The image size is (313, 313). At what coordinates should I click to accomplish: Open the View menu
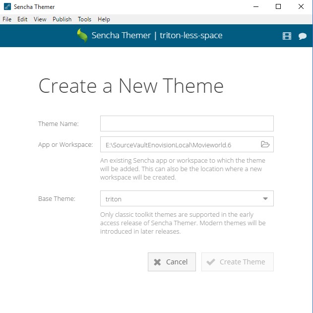(x=40, y=19)
